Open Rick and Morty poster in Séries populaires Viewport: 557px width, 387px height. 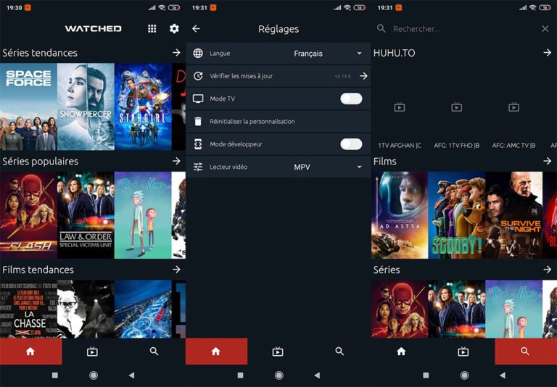[143, 215]
